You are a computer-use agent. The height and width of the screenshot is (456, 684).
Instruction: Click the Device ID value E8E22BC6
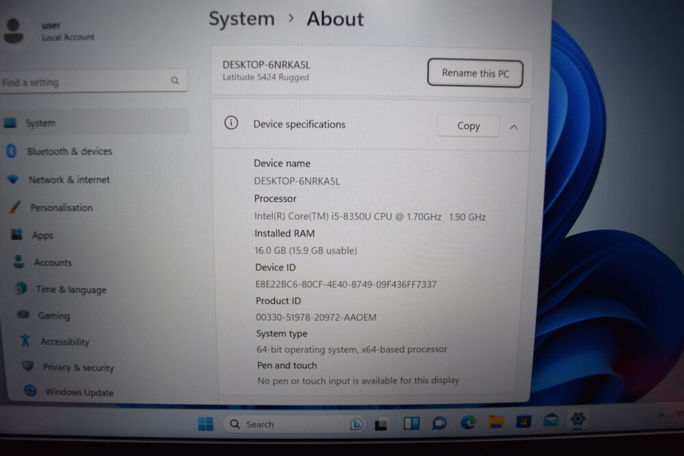pos(346,284)
